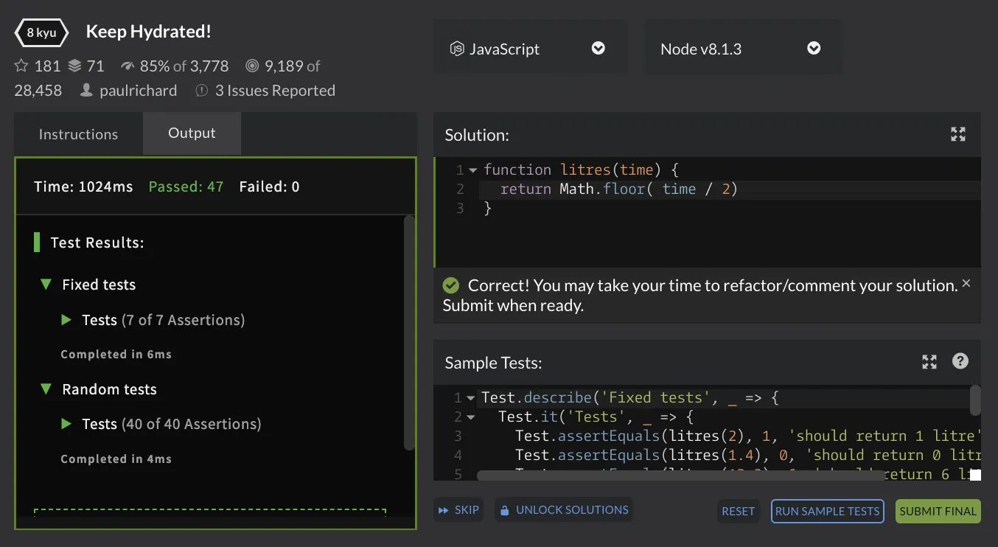Open the JavaScript language dropdown
Screen dimensions: 998x547
coord(530,49)
